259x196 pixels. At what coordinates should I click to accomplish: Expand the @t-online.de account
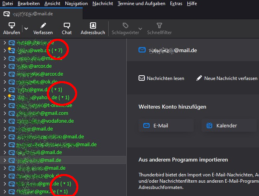[x=5, y=105]
